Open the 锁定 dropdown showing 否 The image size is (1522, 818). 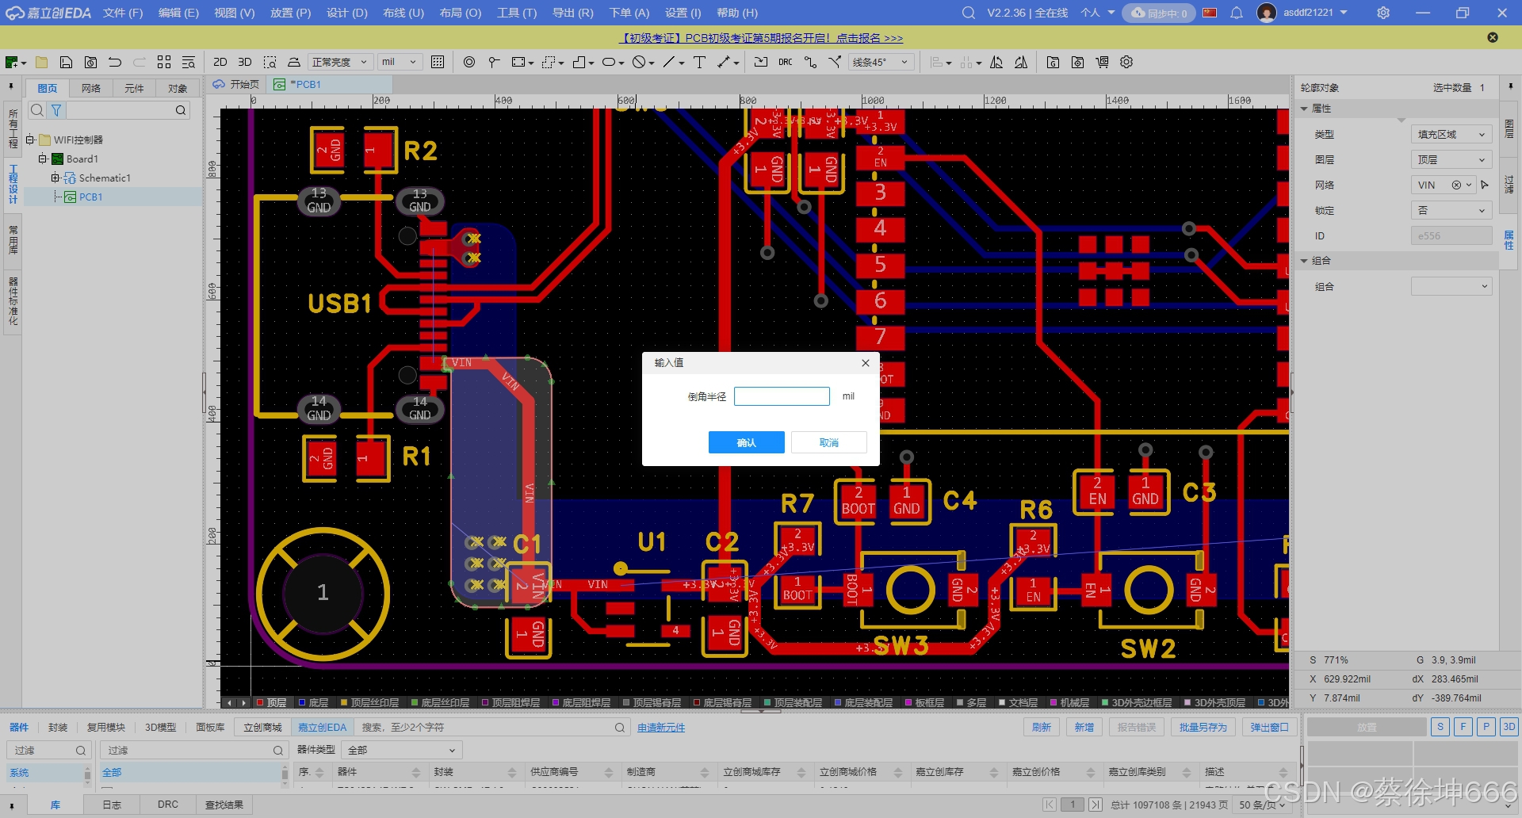pyautogui.click(x=1451, y=211)
